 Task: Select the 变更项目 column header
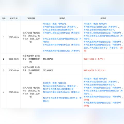(x=31, y=18)
